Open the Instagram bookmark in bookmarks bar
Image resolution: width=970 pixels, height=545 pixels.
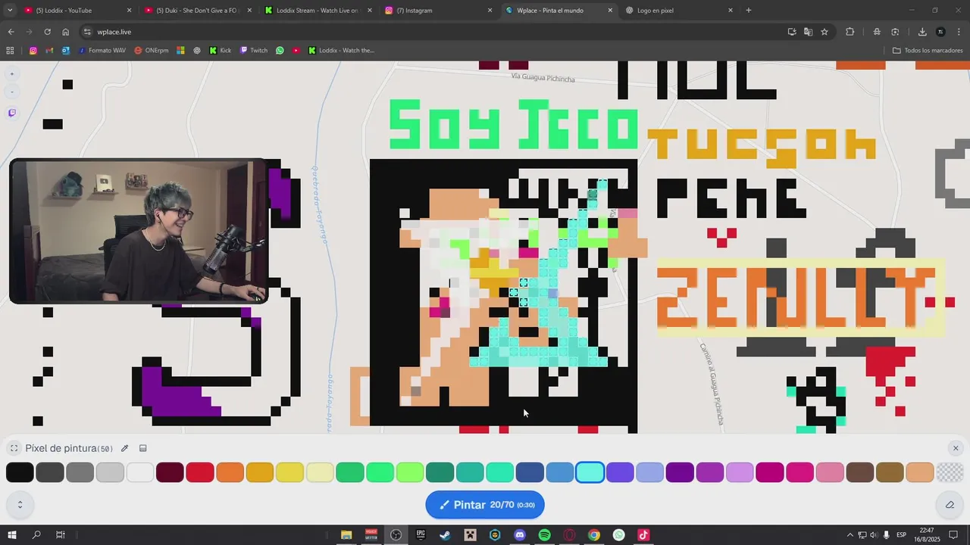pos(33,51)
